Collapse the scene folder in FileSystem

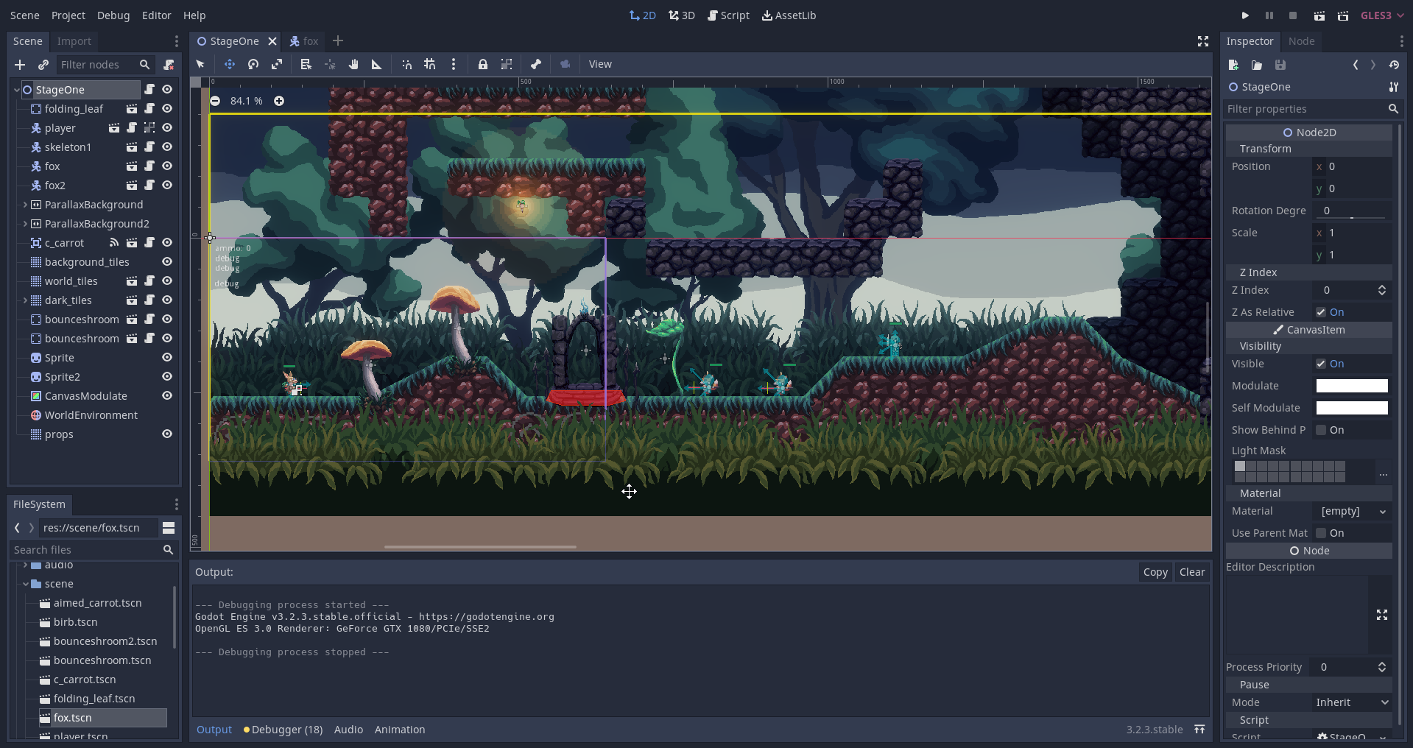click(25, 584)
